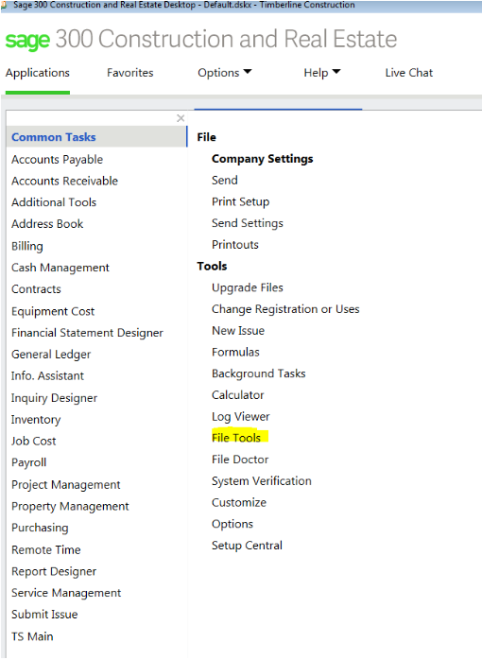
Task: Close the applications panel with the X
Action: [181, 118]
